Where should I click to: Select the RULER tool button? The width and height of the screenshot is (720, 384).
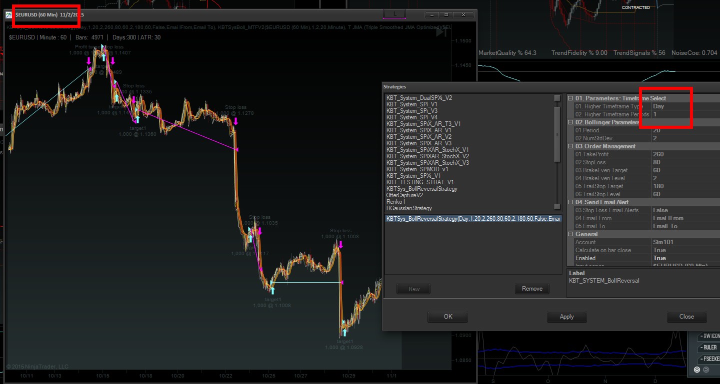pyautogui.click(x=708, y=348)
